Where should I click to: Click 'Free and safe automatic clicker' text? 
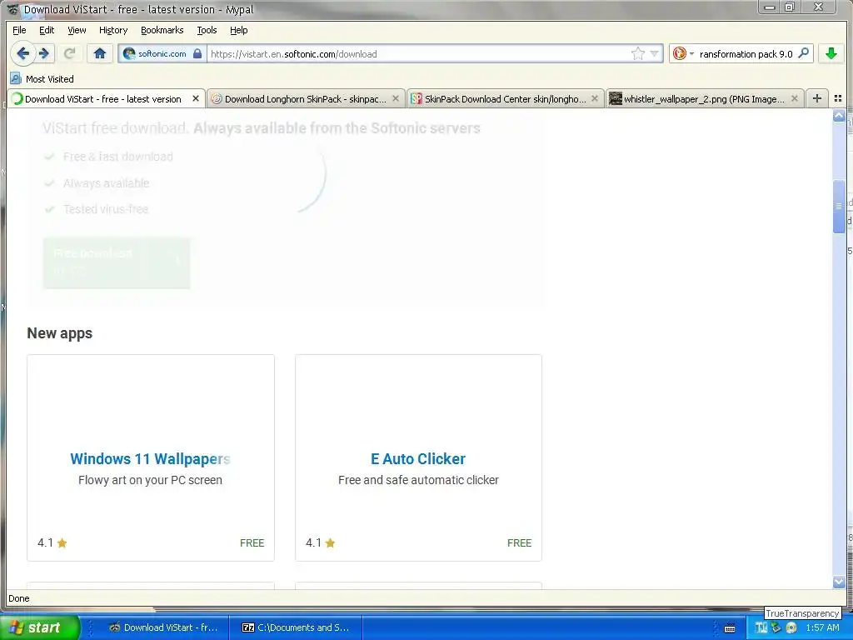[x=418, y=480]
